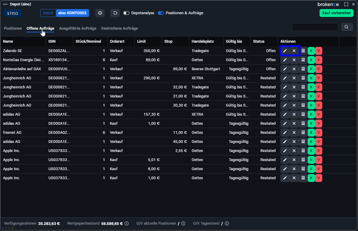Cancel the Apple order with stop 2,55 €
The height and width of the screenshot is (231, 358).
coord(294,151)
